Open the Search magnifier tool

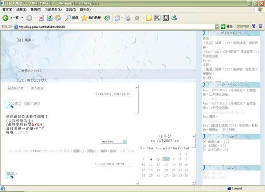(x=72, y=18)
